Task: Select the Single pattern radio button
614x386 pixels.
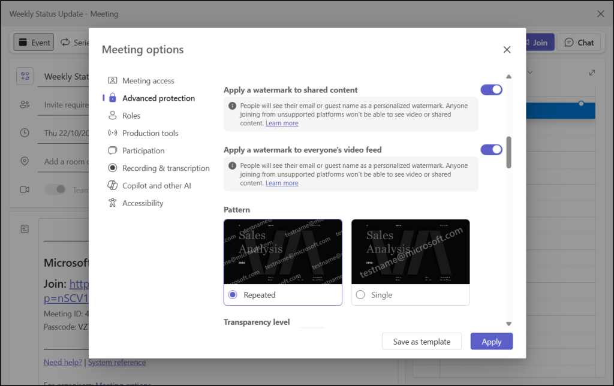Action: click(360, 295)
